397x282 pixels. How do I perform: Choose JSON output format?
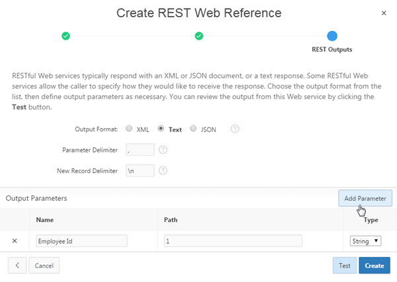pyautogui.click(x=193, y=129)
